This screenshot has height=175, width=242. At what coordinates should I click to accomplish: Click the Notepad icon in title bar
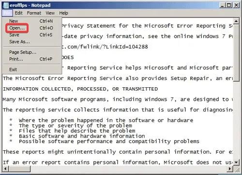click(5, 5)
